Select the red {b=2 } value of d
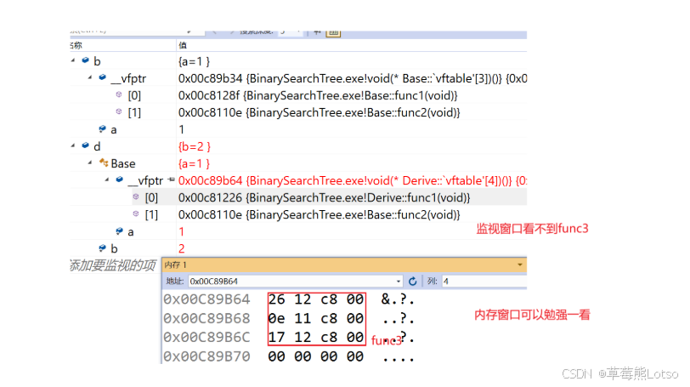Image resolution: width=690 pixels, height=387 pixels. click(x=195, y=146)
